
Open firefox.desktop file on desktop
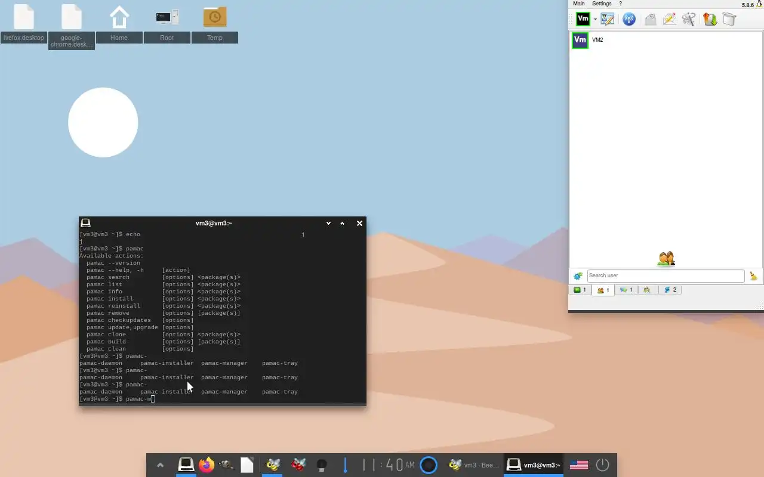(24, 24)
